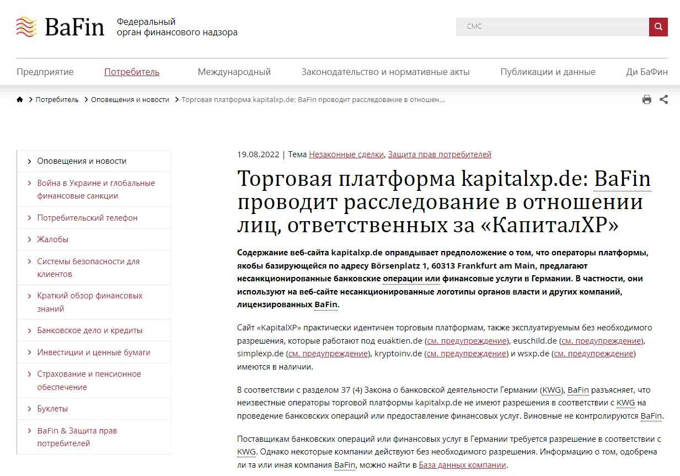680x476 pixels.
Task: Open Жалобы sidebar link
Action: coord(94,239)
